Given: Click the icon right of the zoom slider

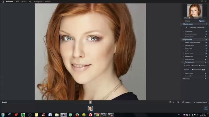Looking at the screenshot, I should [205, 18].
